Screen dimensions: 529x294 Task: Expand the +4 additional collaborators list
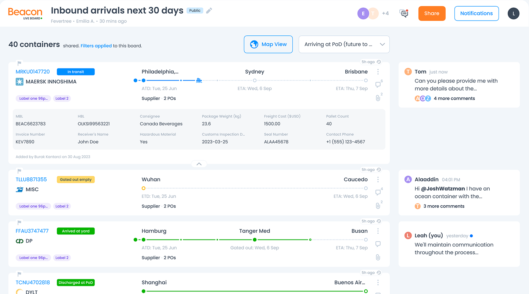tap(385, 14)
